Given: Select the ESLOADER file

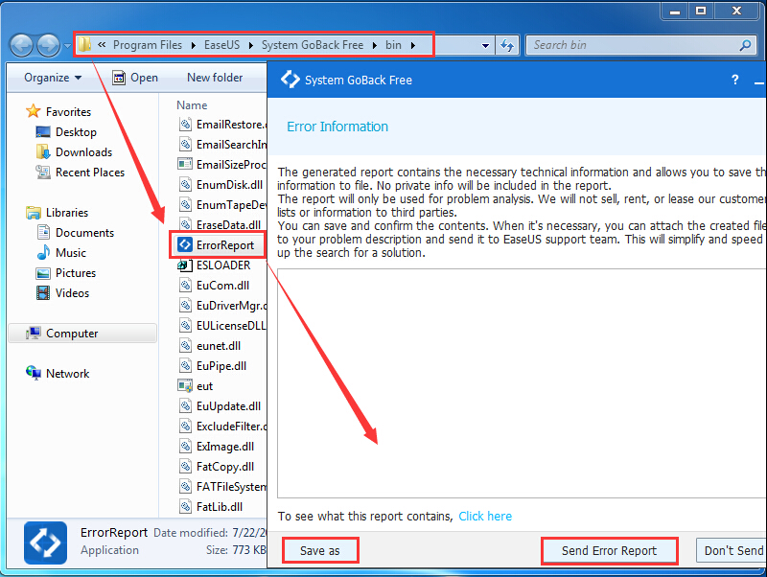Looking at the screenshot, I should (222, 265).
